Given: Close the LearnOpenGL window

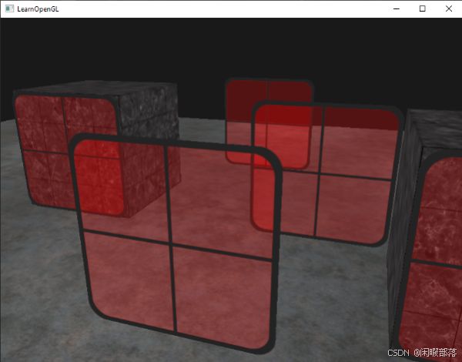Looking at the screenshot, I should [x=448, y=8].
